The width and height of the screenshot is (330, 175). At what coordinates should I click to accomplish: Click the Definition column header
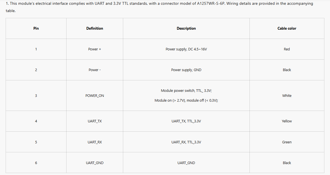(95, 28)
